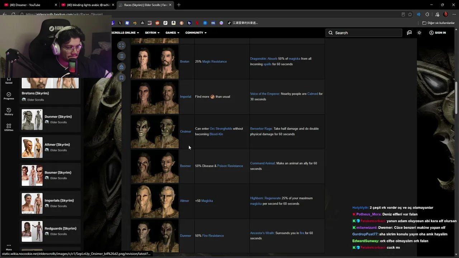Screen dimensions: 459x258
Task: Open the parking P bookmark icon
Action: pyautogui.click(x=165, y=23)
